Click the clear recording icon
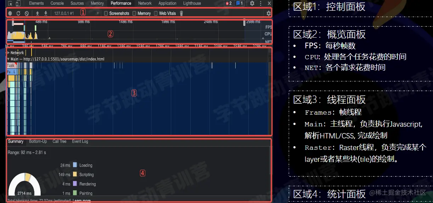 27,13
